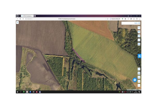145x102 pixels.
Task: Click the share map icon
Action: 139,40
